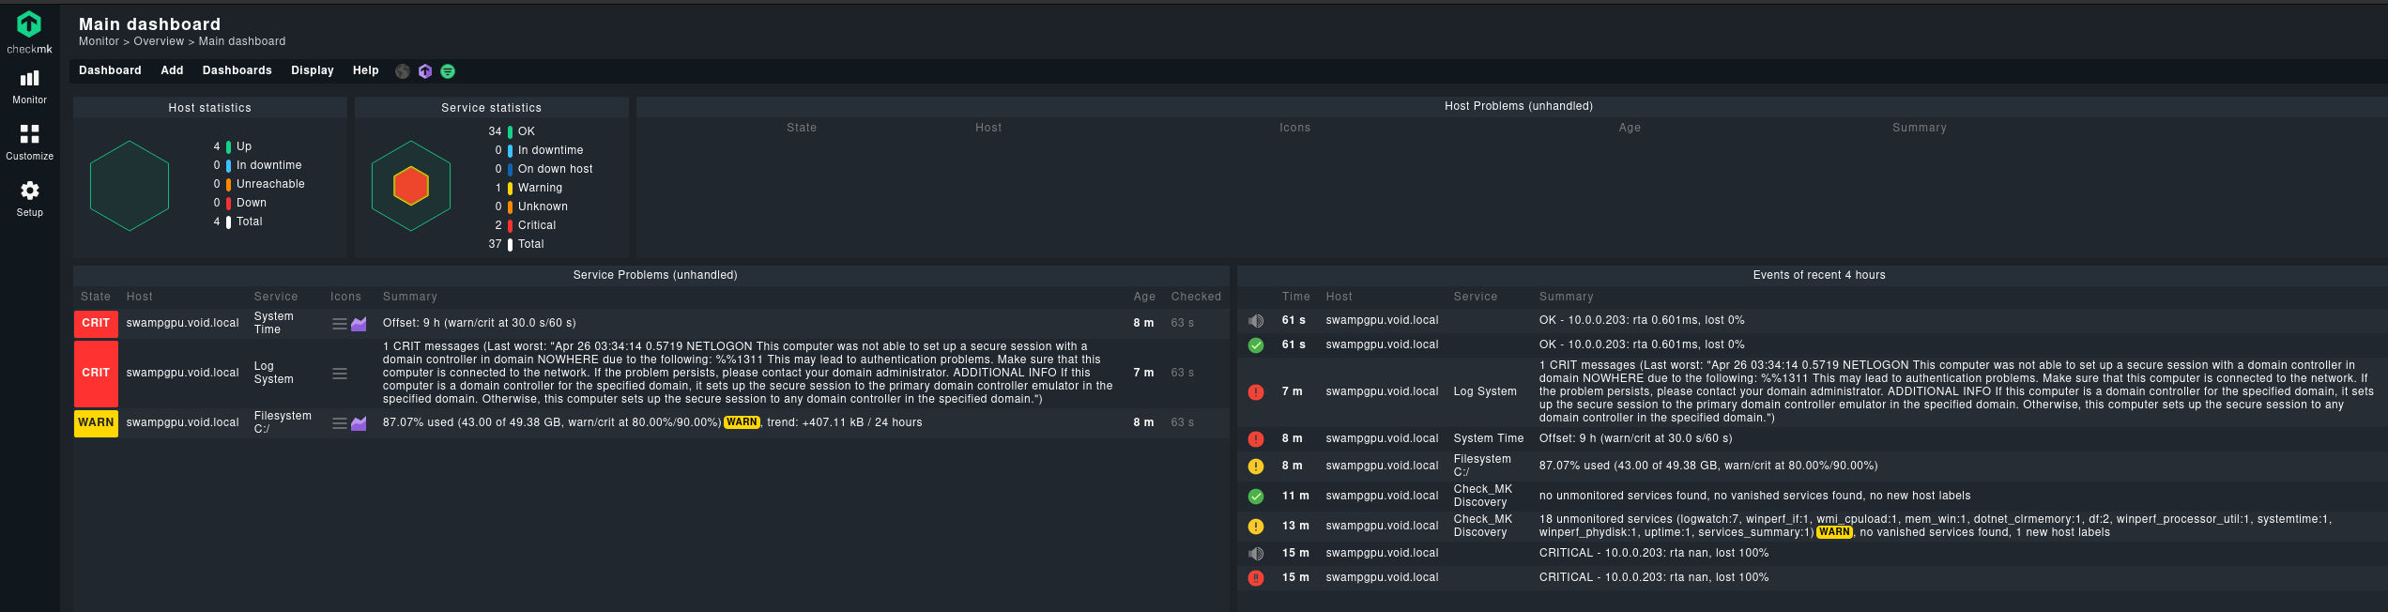Image resolution: width=2388 pixels, height=612 pixels.
Task: Open action menu for Log System service
Action: point(340,374)
